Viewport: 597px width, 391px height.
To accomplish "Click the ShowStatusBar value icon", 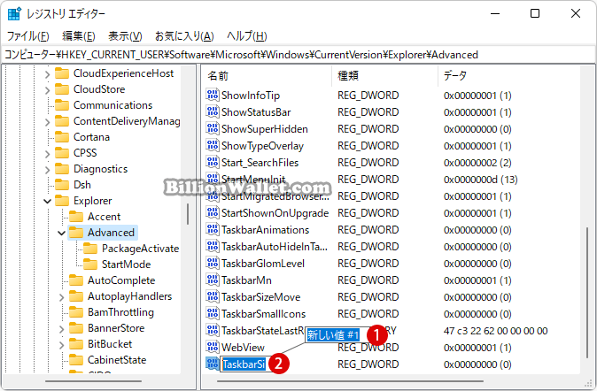I will pyautogui.click(x=213, y=111).
